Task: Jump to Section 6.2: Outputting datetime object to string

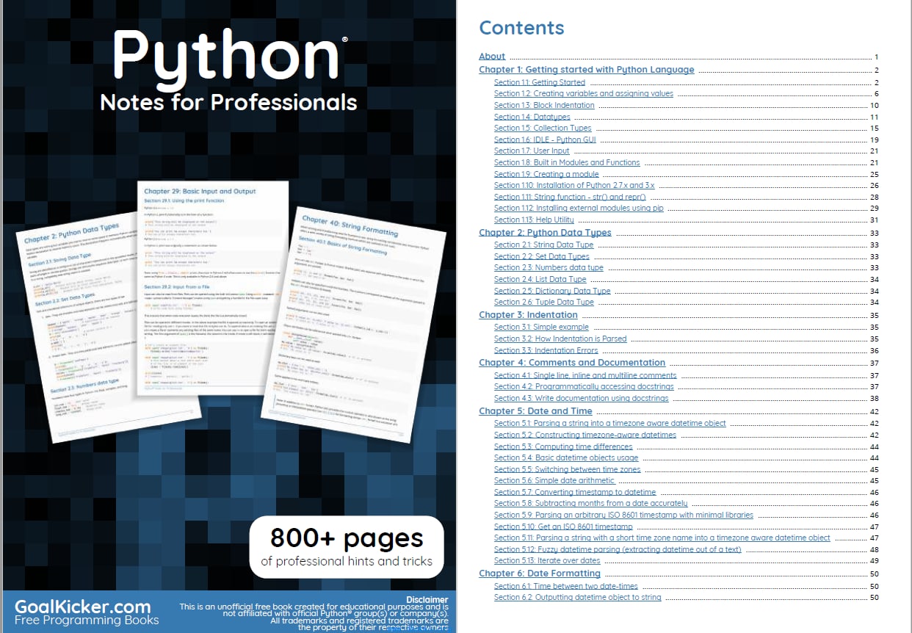Action: 577,598
